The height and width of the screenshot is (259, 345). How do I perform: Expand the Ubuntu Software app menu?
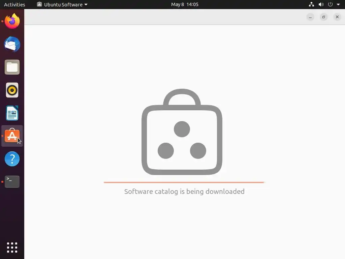[x=62, y=4]
